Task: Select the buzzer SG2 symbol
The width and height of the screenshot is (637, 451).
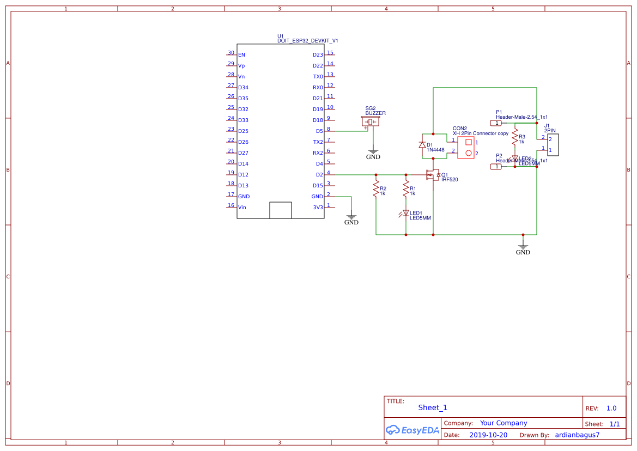Action: coord(371,122)
